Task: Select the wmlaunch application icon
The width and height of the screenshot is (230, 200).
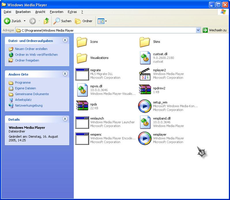Action: [x=82, y=122]
